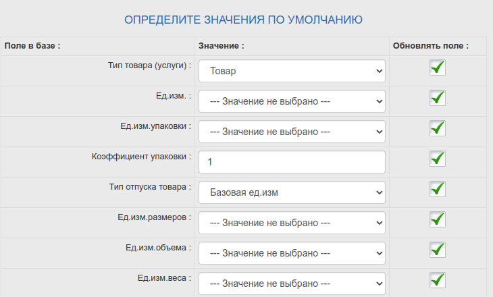Toggle update checkbox for Тип отпуска товара

tap(438, 189)
